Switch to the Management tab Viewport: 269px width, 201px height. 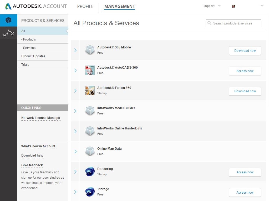120,6
